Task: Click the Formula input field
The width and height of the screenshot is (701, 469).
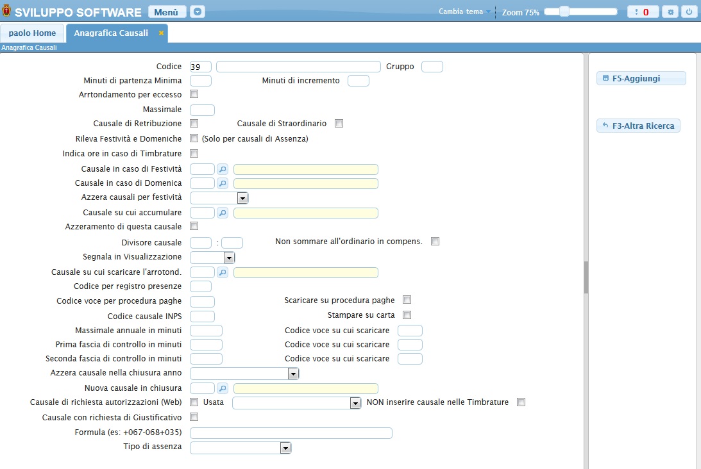Action: pos(291,433)
